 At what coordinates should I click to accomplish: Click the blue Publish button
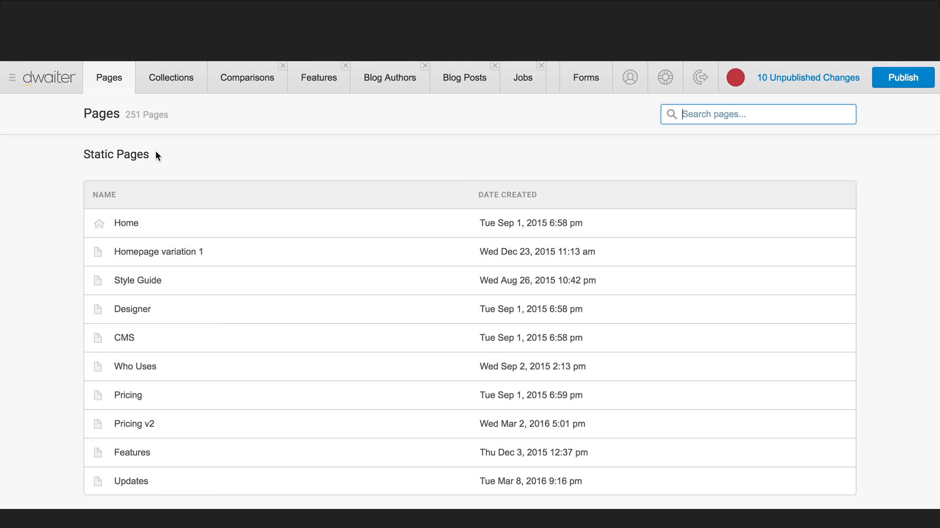tap(903, 78)
